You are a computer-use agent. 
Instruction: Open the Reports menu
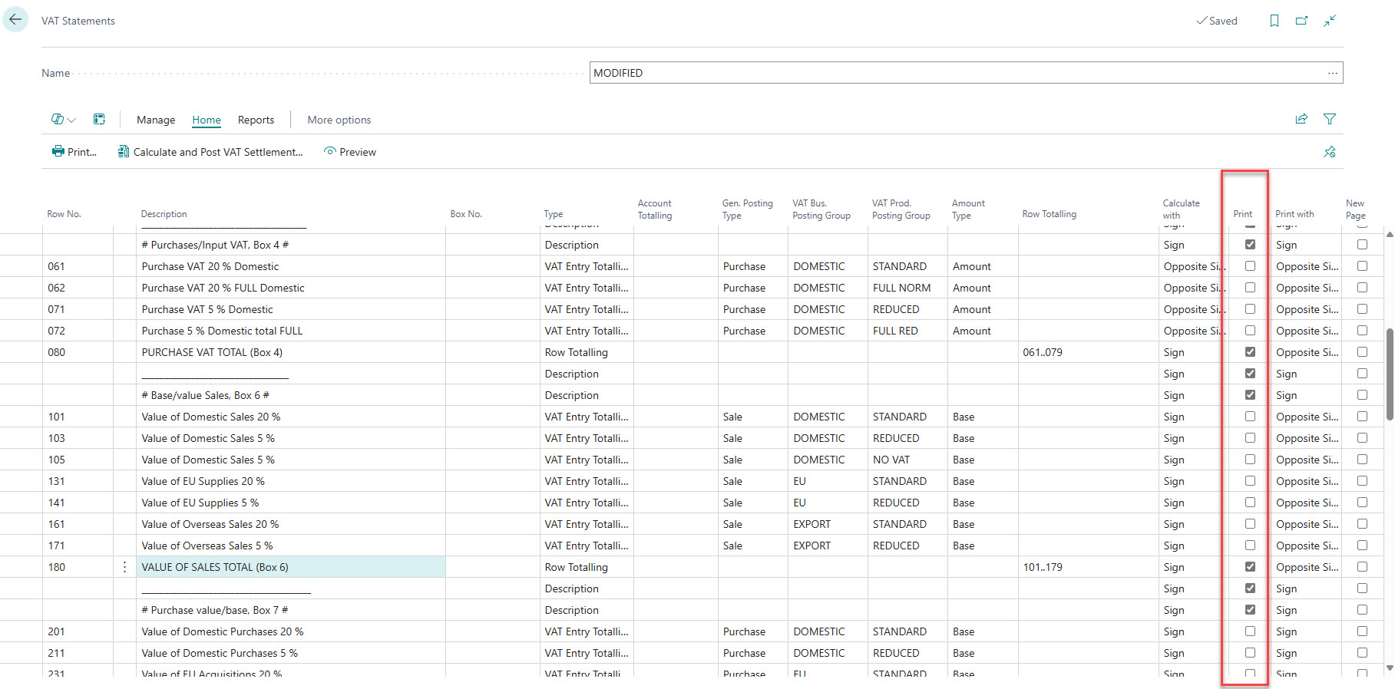point(256,120)
